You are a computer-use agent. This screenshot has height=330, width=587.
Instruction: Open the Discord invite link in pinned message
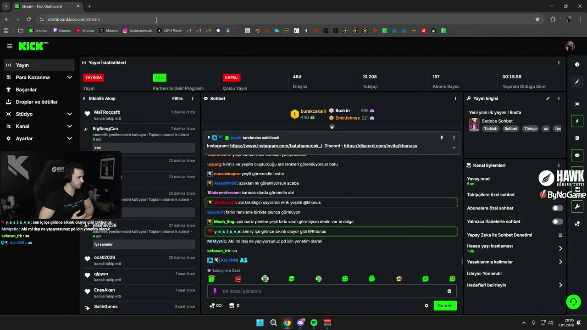pos(380,146)
